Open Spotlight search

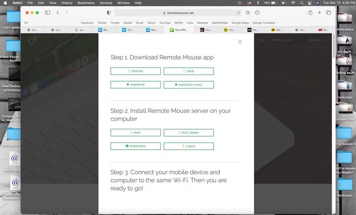302,3
